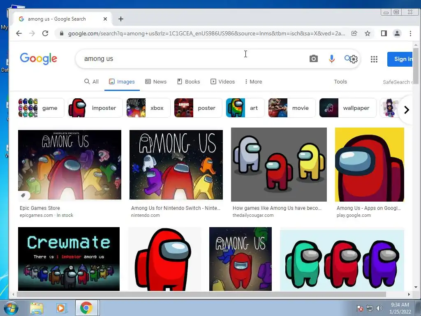Open the Crewmate impostor text thumbnail

tap(69, 259)
